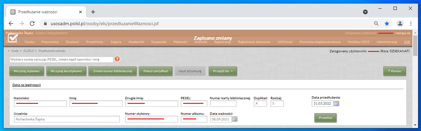Click the Numer karty bibliotecznej field
This screenshot has width=421, height=131.
223,104
